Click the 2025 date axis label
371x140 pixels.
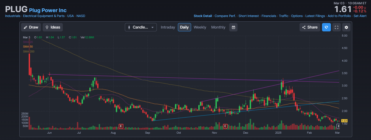[278, 133]
